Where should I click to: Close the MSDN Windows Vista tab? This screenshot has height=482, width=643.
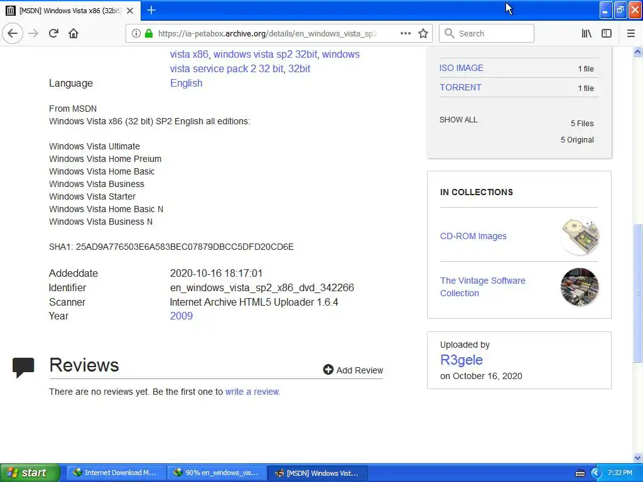[x=130, y=11]
